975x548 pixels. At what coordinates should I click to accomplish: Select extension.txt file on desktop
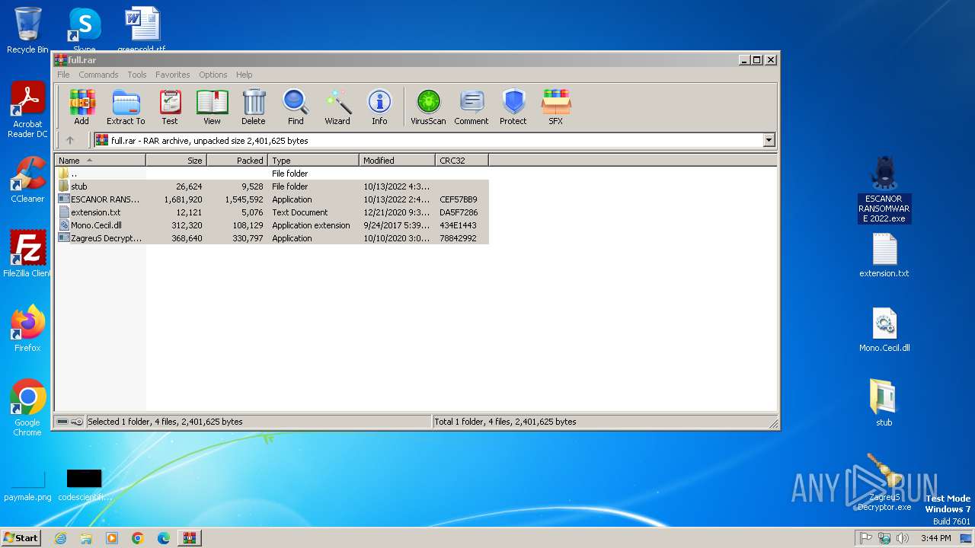pyautogui.click(x=884, y=255)
